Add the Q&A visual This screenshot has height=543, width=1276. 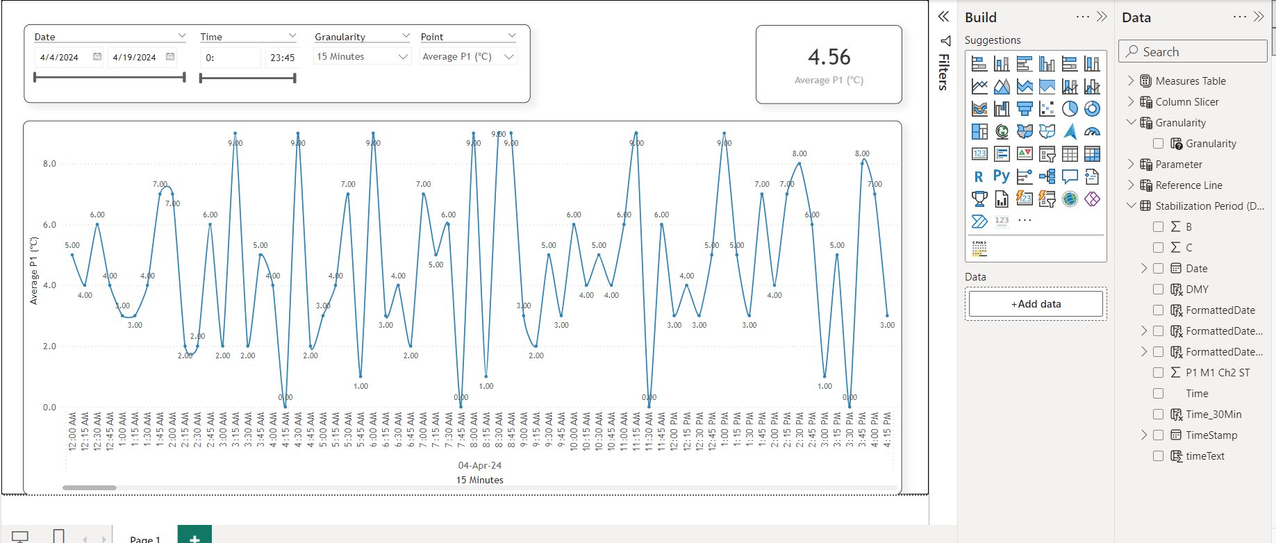coord(1070,176)
